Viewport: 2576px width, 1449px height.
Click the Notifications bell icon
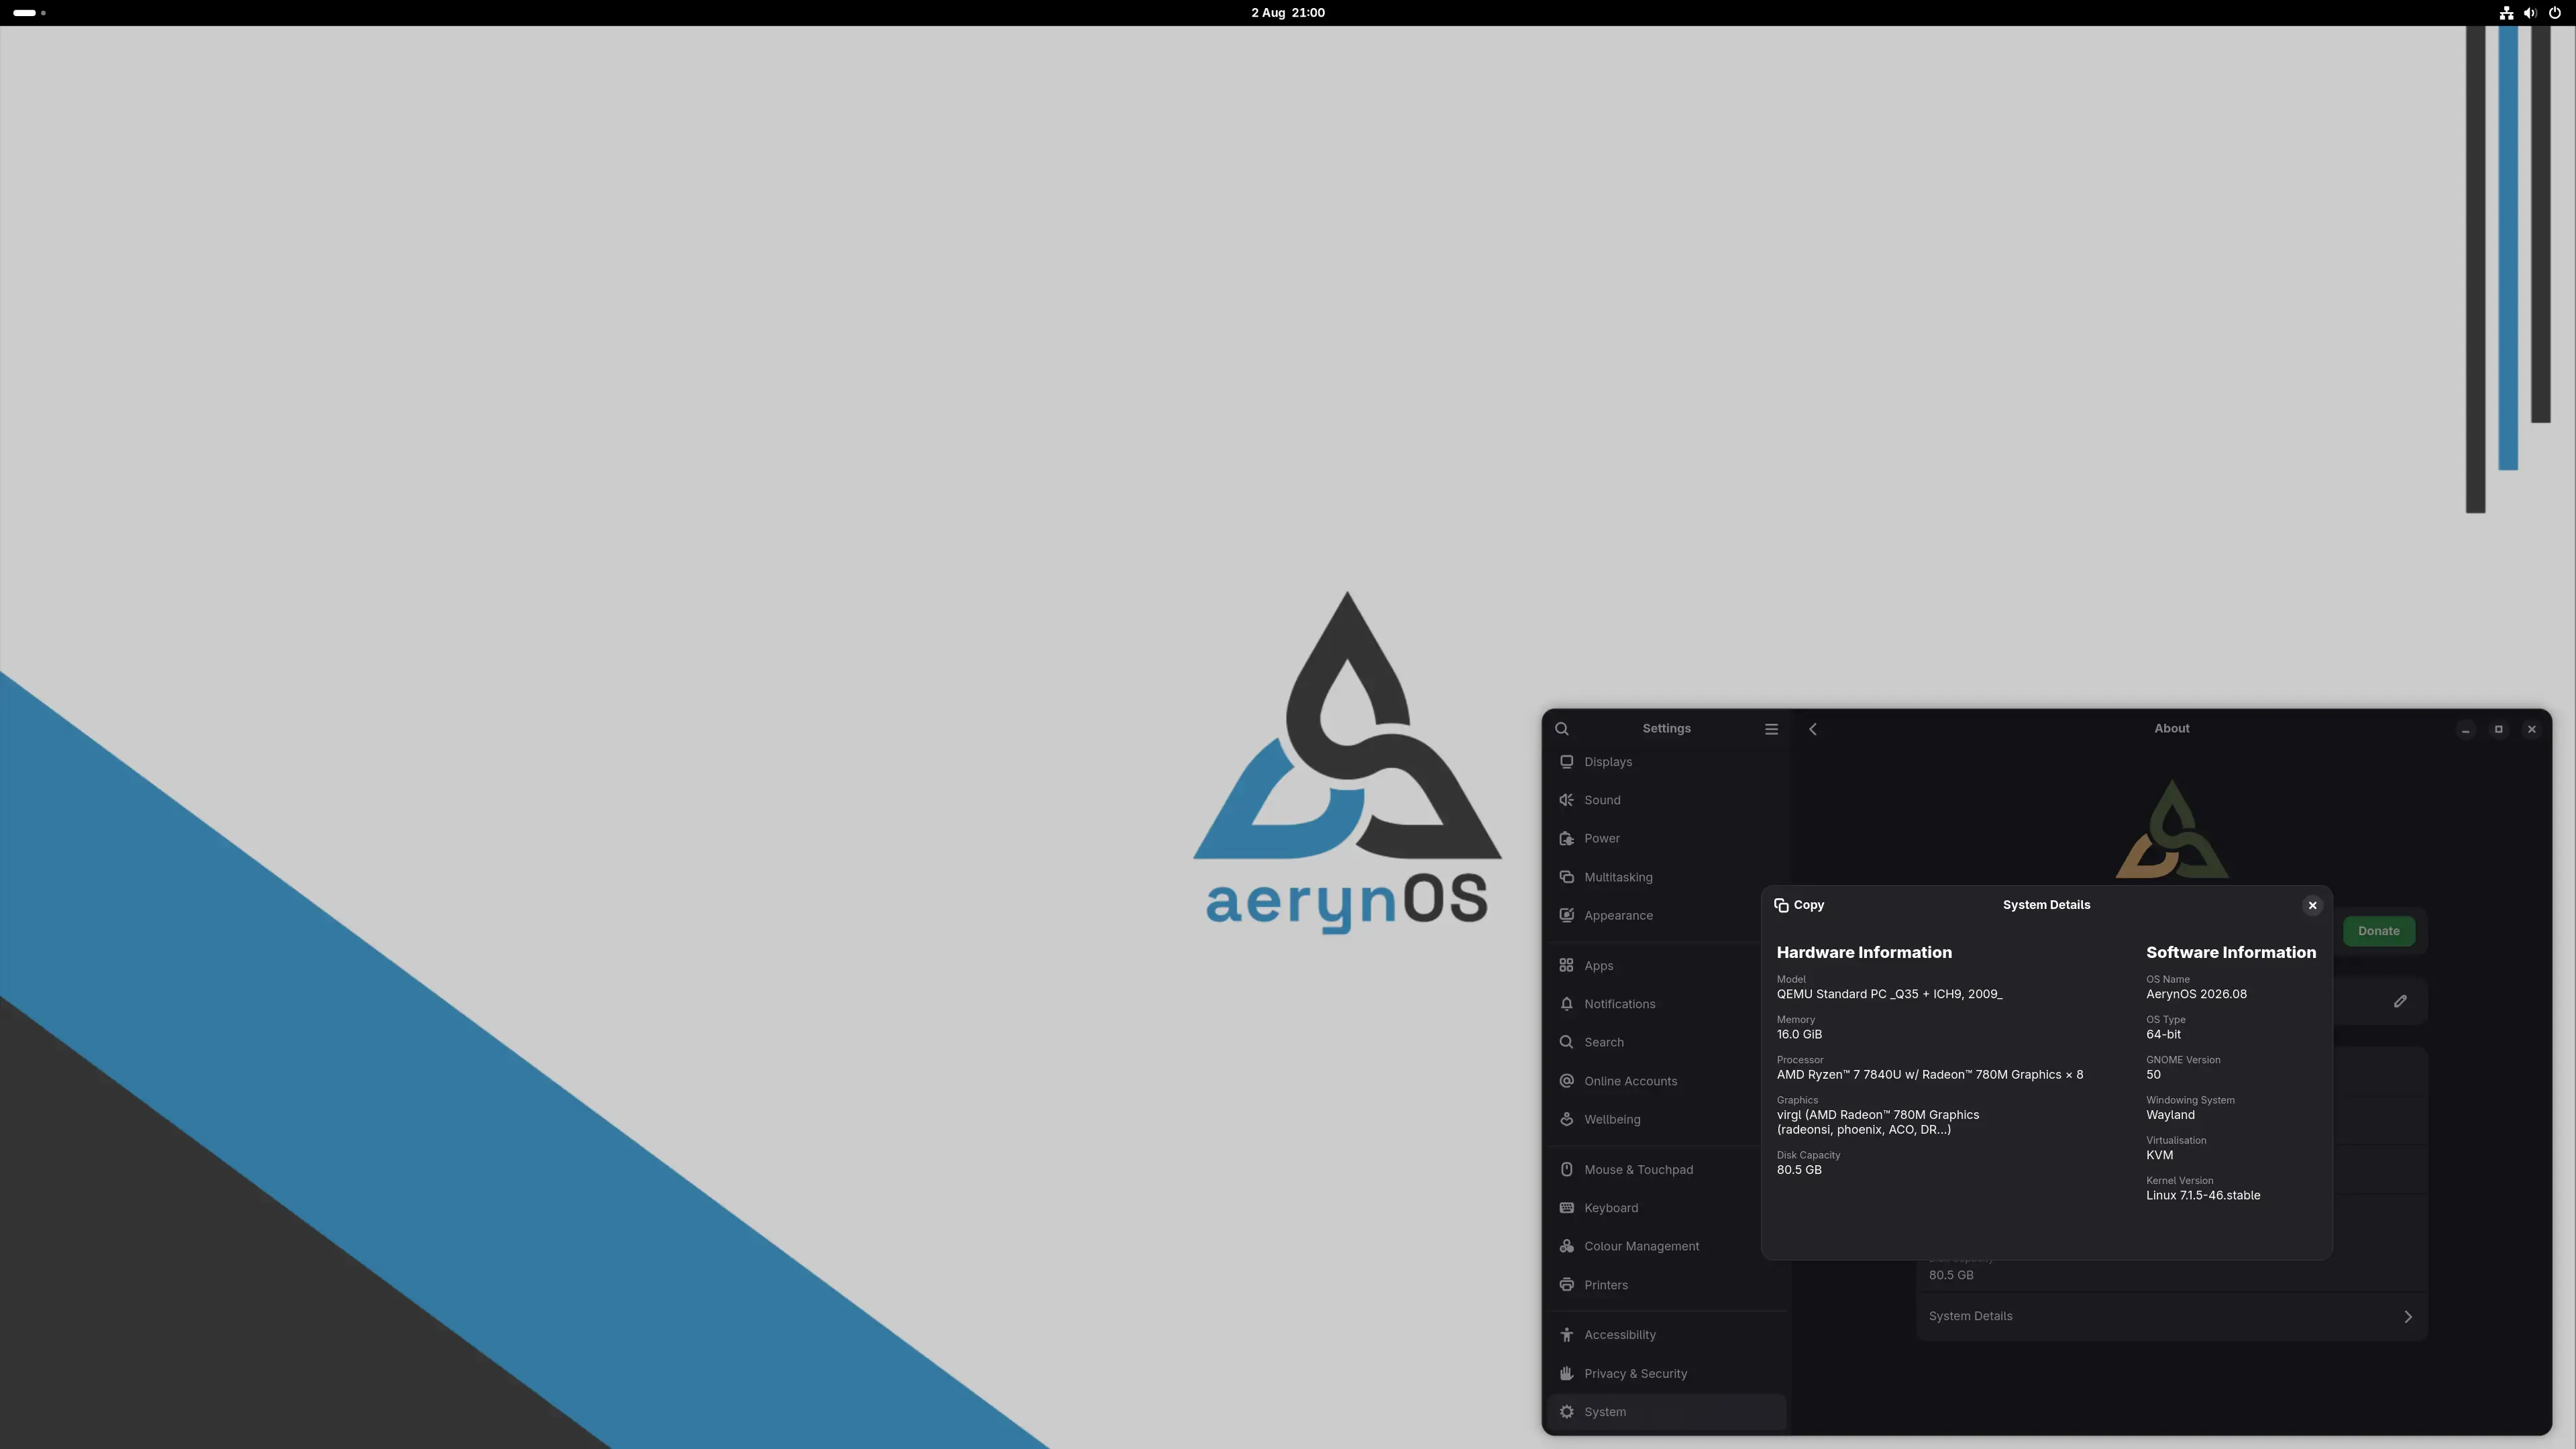point(1567,1004)
